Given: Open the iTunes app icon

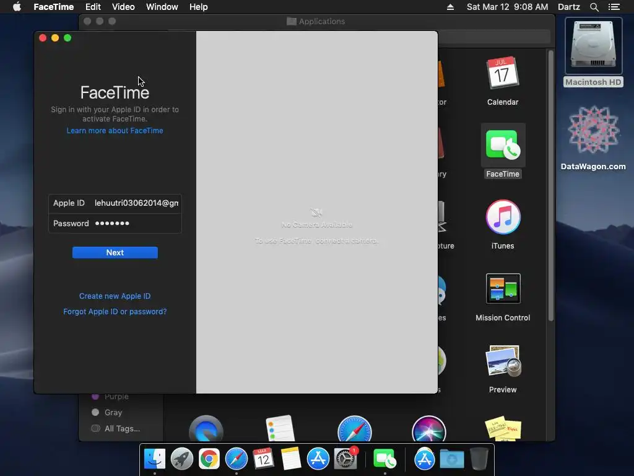Looking at the screenshot, I should click(503, 217).
